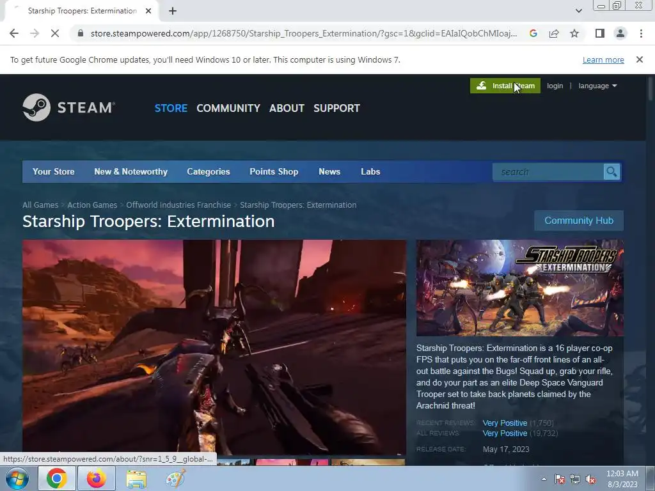The width and height of the screenshot is (655, 491).
Task: Click the muted volume tray icon
Action: (590, 479)
